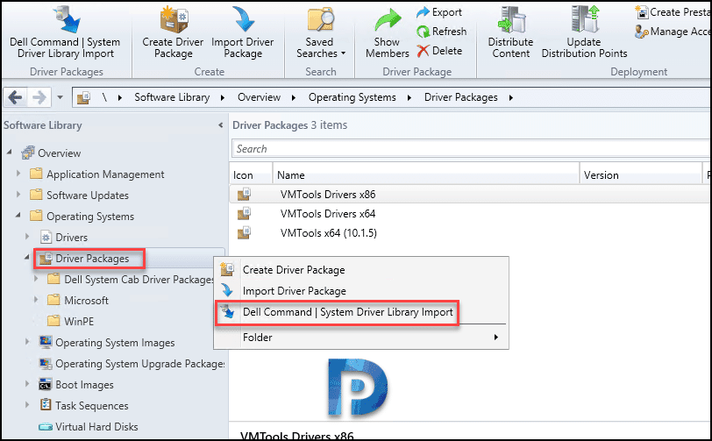Expand the Application Management node
The width and height of the screenshot is (712, 441).
pos(18,173)
